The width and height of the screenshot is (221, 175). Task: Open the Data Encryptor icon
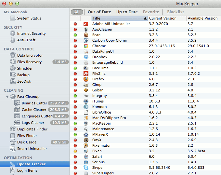(x=13, y=55)
